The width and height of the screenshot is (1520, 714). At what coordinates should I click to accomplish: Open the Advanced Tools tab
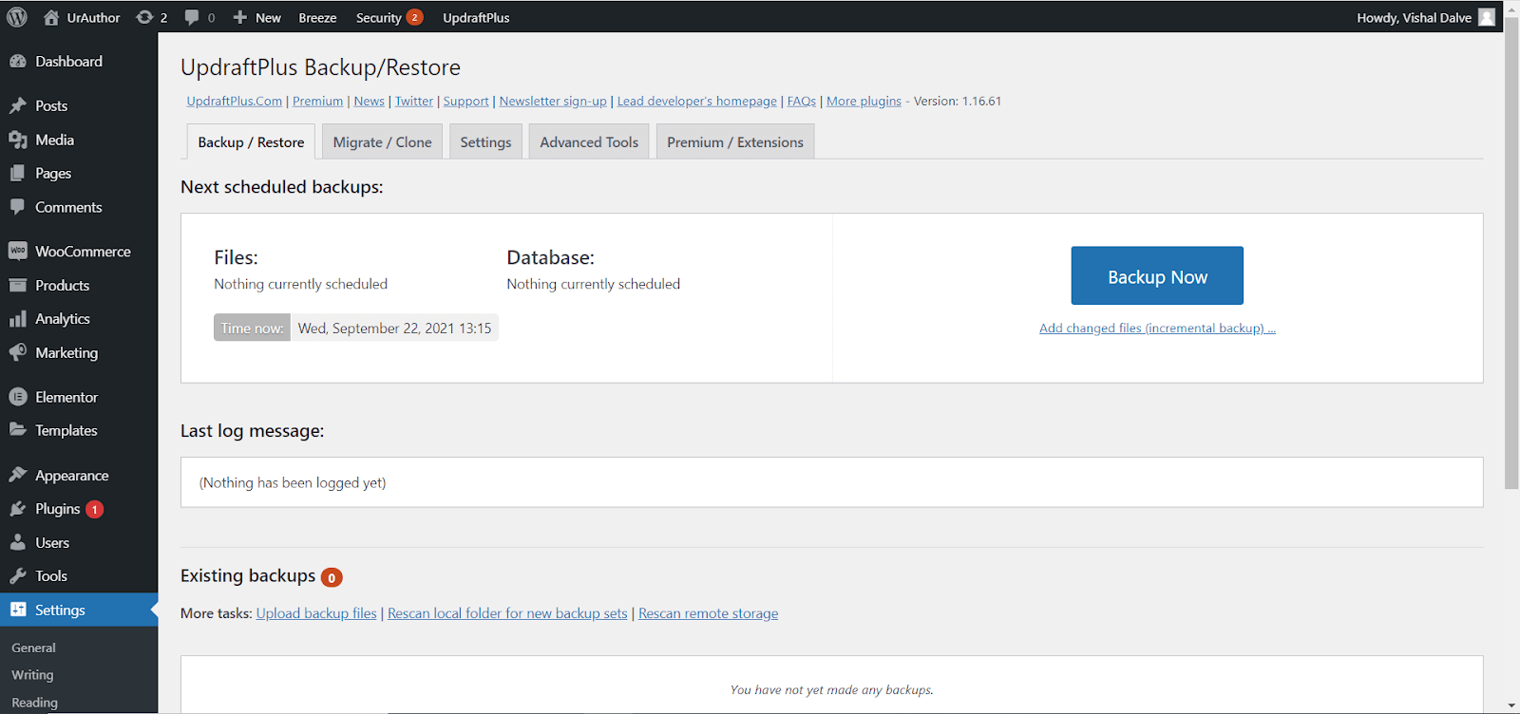click(589, 142)
